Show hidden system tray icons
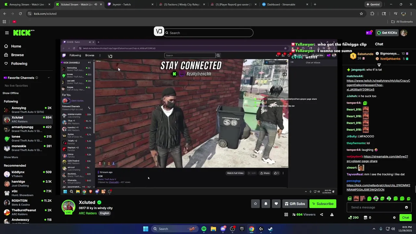Screen dimensions: 416x234 click(374, 229)
